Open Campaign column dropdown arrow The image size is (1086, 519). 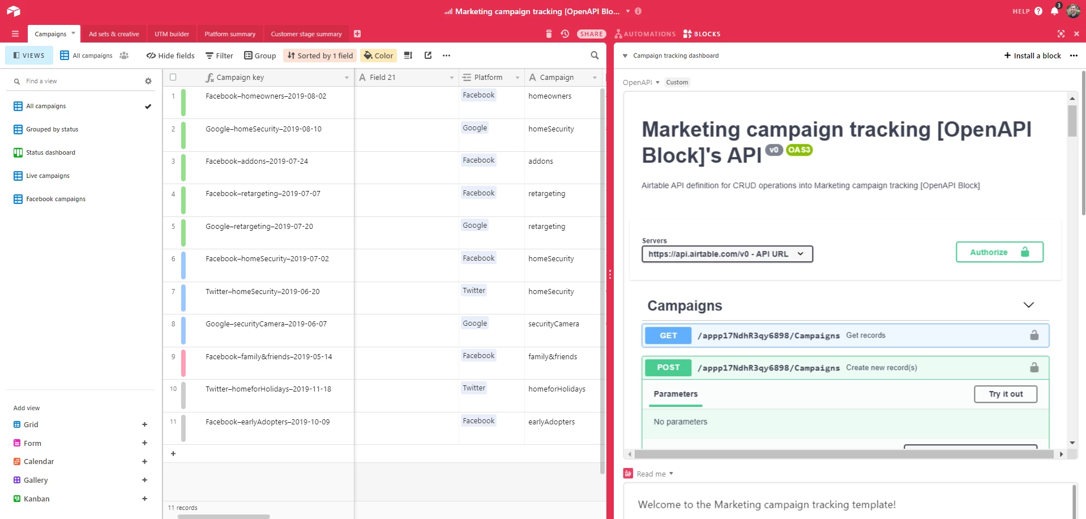[595, 78]
